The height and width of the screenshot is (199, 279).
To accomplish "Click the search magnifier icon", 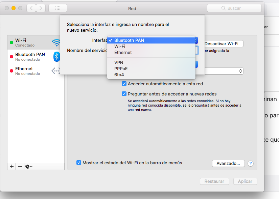I will [x=224, y=8].
